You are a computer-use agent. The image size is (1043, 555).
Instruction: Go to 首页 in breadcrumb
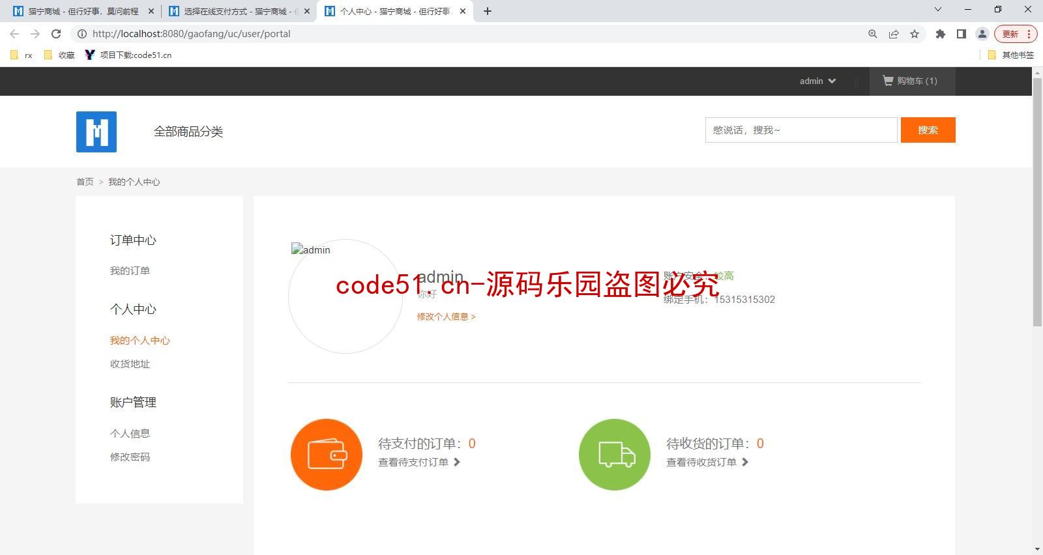85,182
